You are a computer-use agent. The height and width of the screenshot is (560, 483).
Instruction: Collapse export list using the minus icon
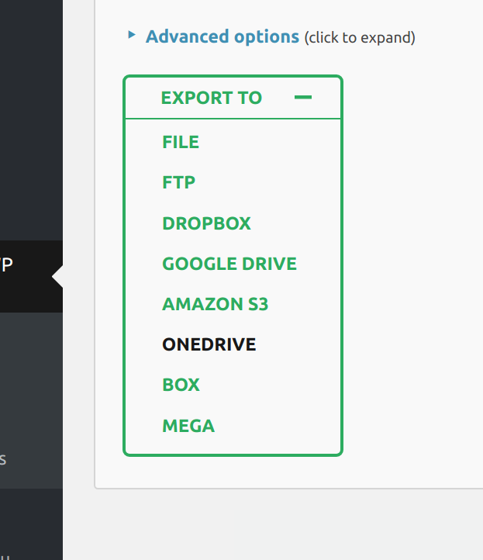click(x=303, y=98)
